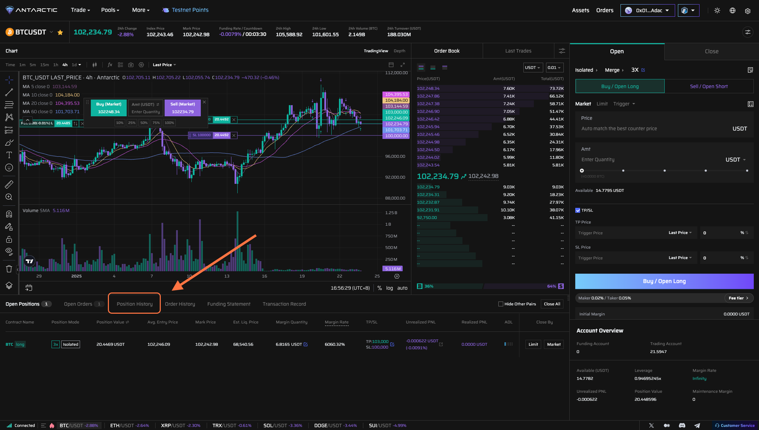The image size is (759, 430).
Task: Select the trend line drawing tool
Action: coord(9,92)
